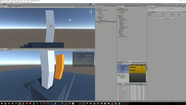Toggle Deep Profile in Profiler
The image size is (186, 105).
tap(133, 64)
